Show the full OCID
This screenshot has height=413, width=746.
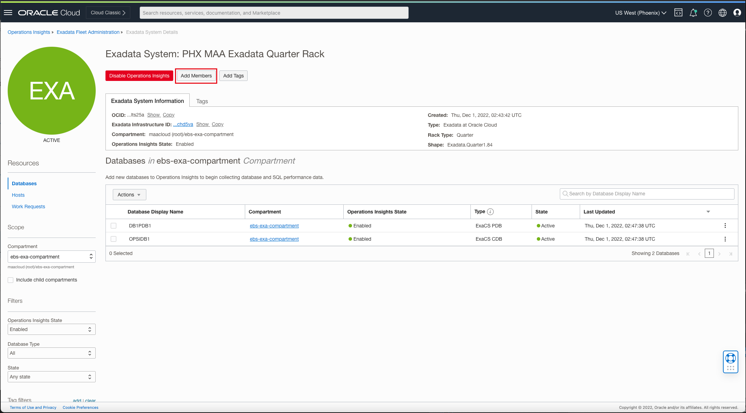click(x=153, y=115)
